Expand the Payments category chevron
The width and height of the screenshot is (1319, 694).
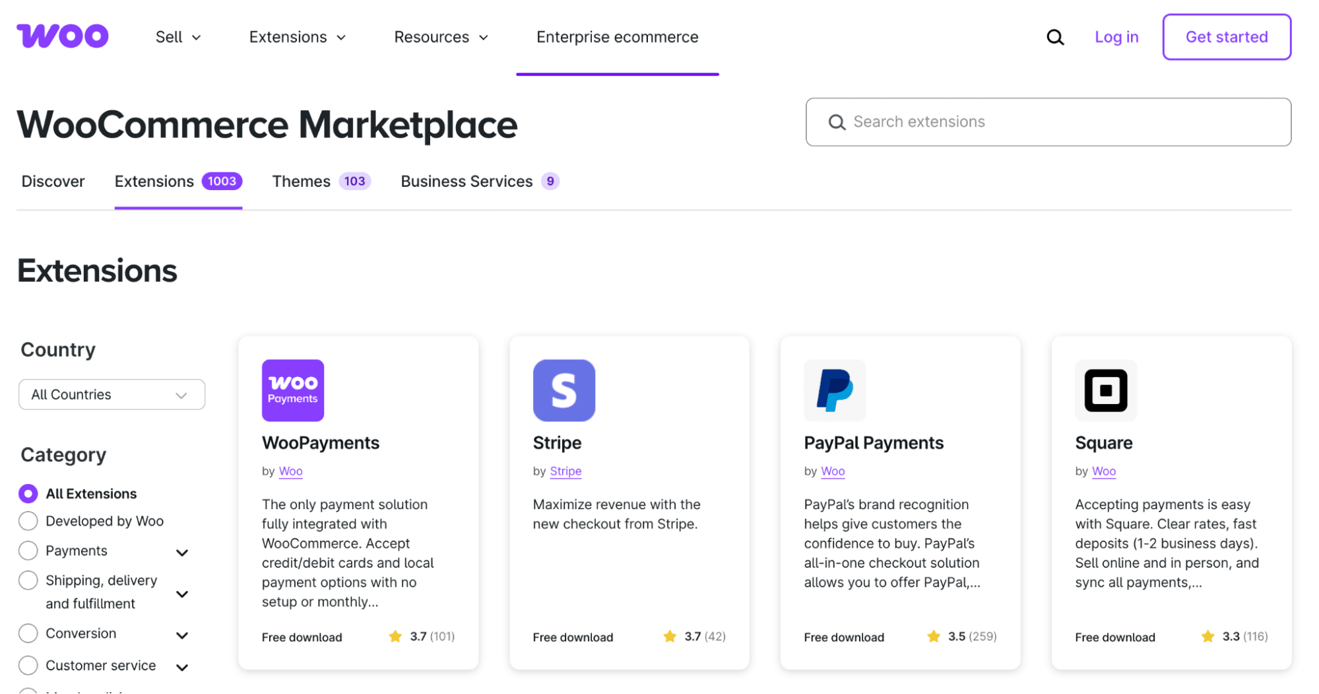click(182, 553)
